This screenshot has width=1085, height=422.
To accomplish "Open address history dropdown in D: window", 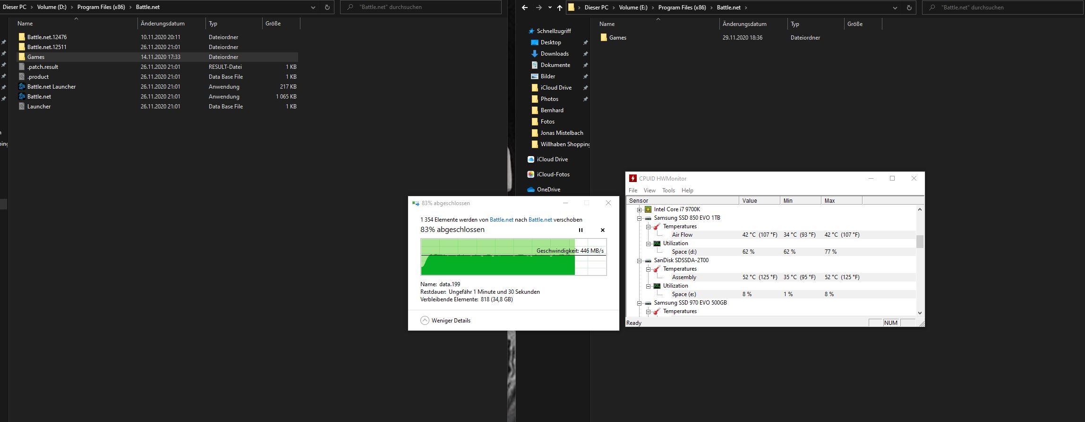I will tap(313, 7).
